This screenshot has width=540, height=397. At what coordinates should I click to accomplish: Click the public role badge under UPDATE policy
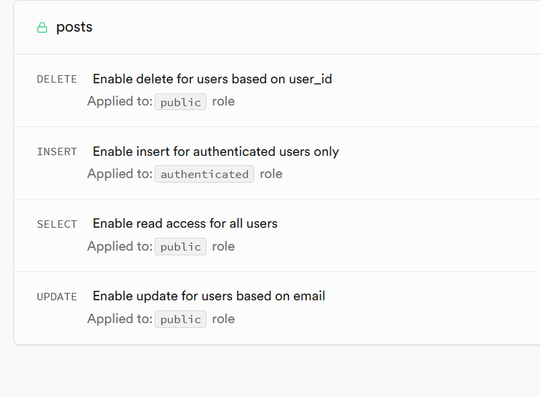180,320
